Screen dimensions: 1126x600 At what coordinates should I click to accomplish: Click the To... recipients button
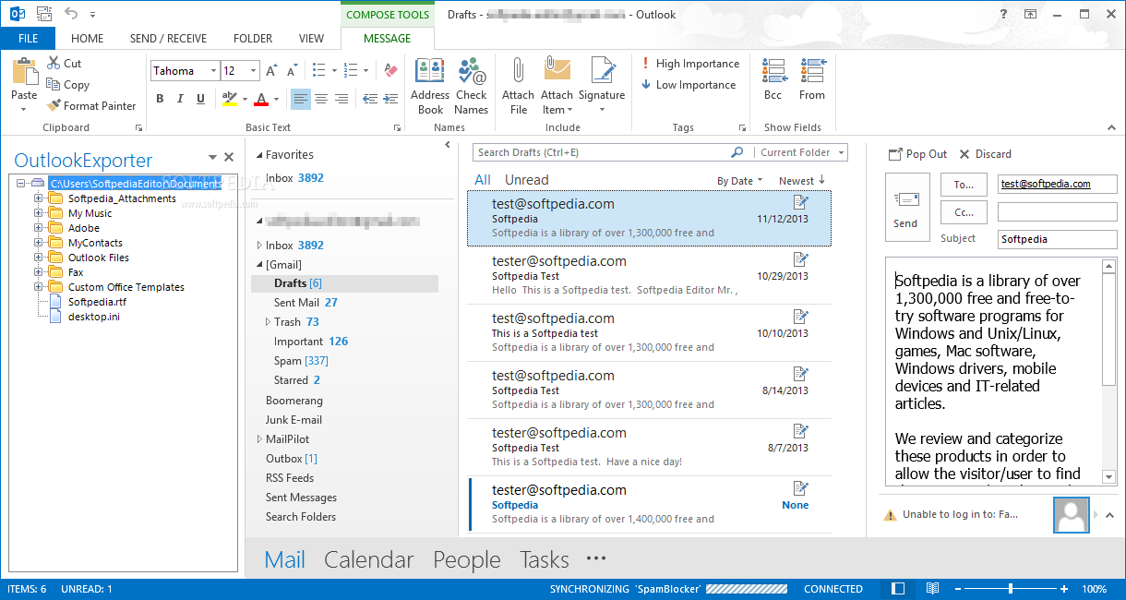click(x=964, y=185)
